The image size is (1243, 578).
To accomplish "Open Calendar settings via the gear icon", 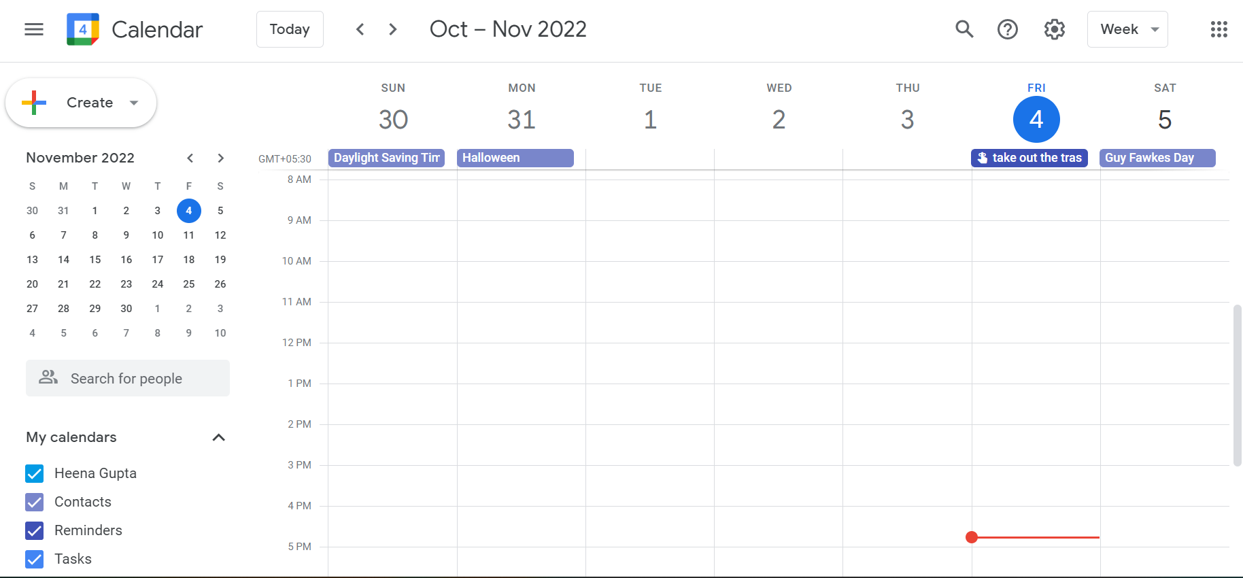I will 1054,29.
